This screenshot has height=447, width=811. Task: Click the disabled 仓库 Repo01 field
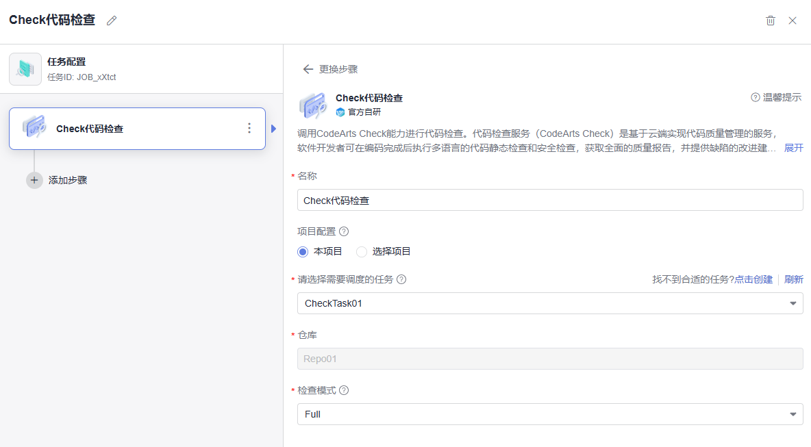(550, 359)
